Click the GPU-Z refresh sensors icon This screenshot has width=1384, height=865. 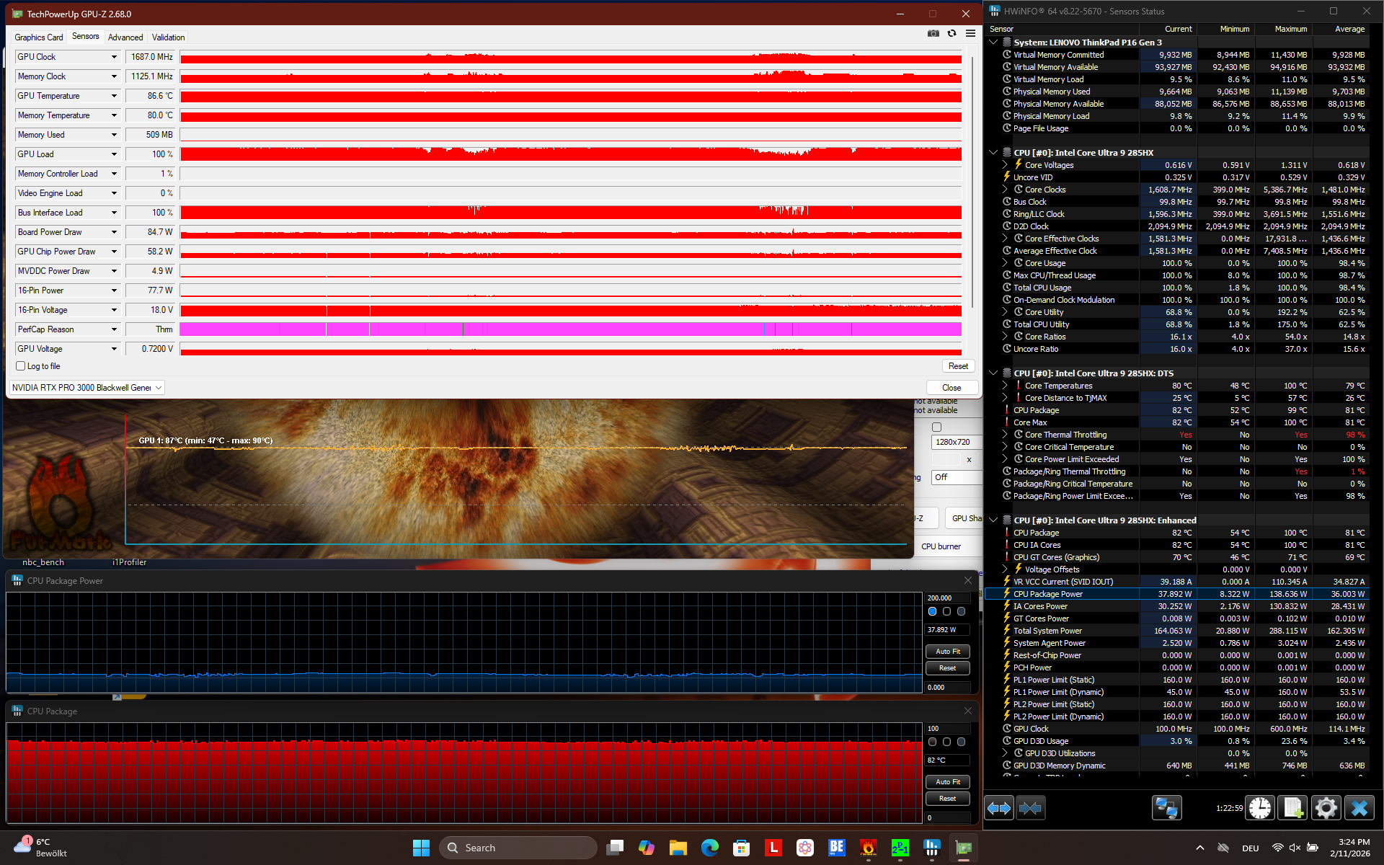951,33
